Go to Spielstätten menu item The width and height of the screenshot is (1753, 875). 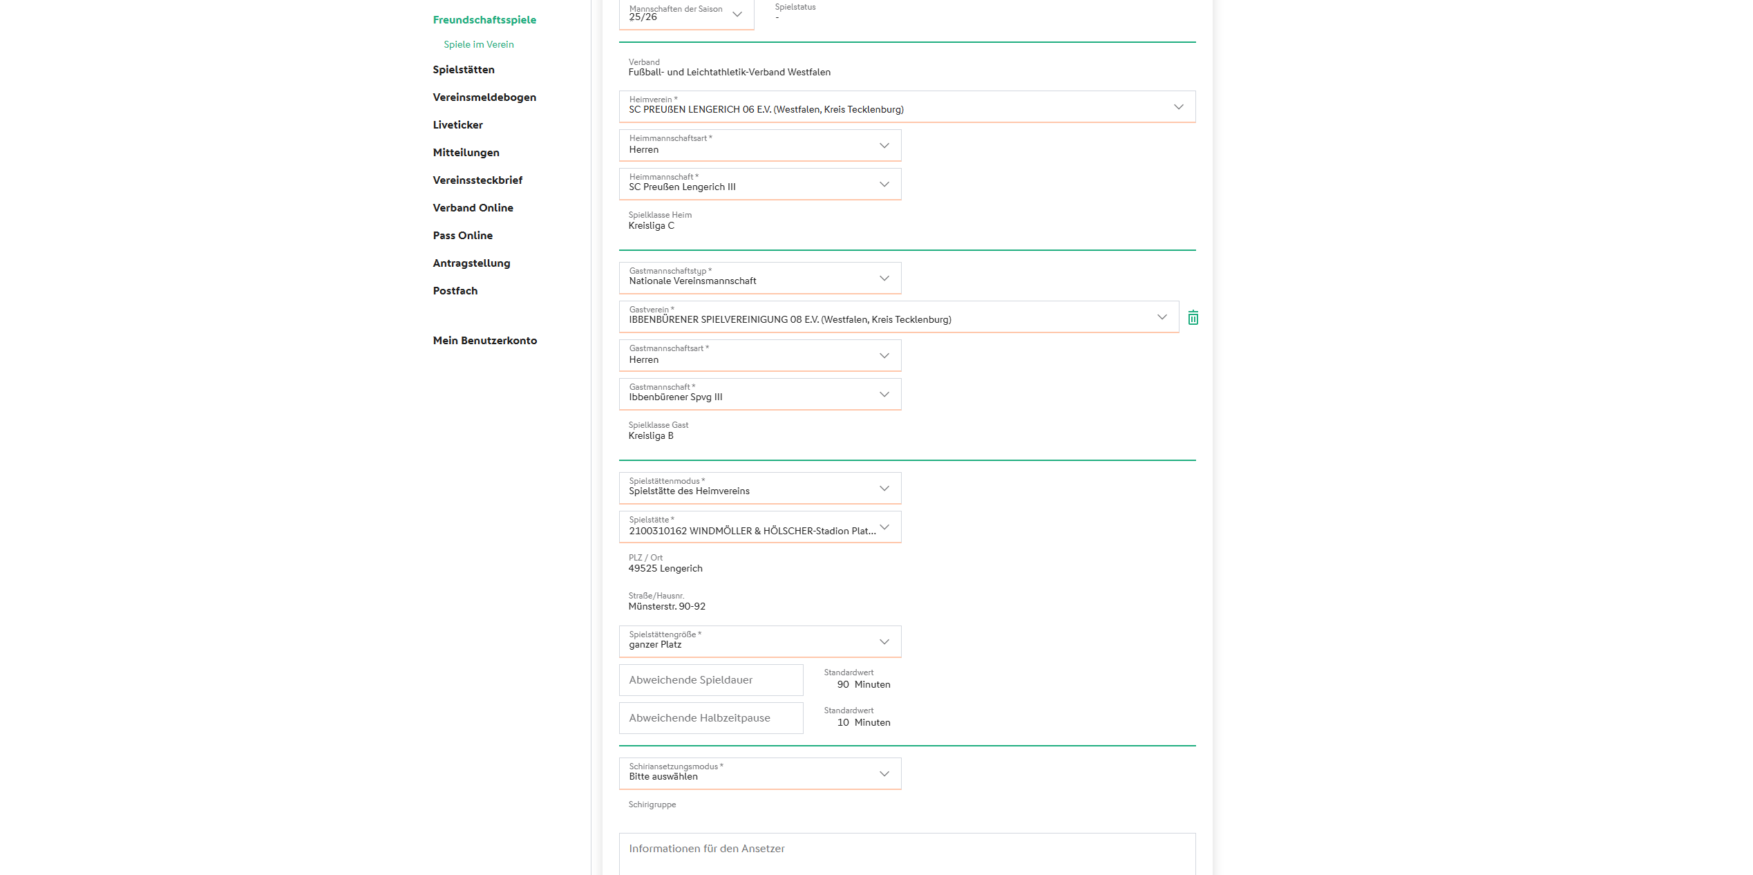pyautogui.click(x=463, y=70)
